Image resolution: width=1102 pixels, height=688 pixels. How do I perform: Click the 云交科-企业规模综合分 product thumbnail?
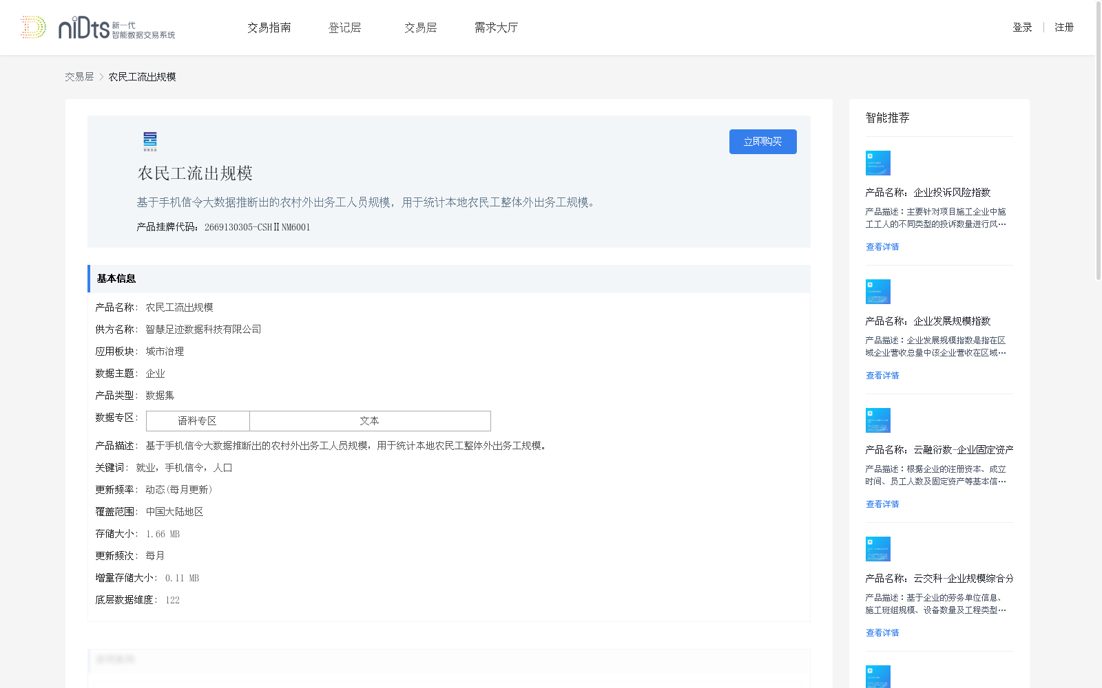(878, 549)
